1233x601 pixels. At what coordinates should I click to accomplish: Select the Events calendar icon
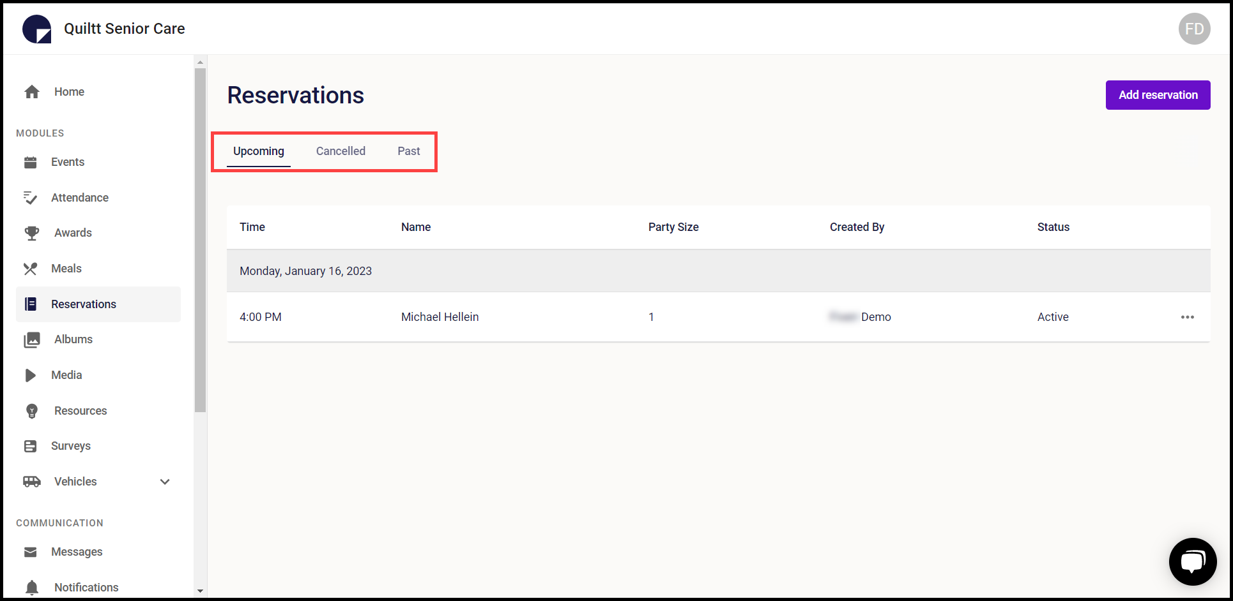tap(31, 161)
